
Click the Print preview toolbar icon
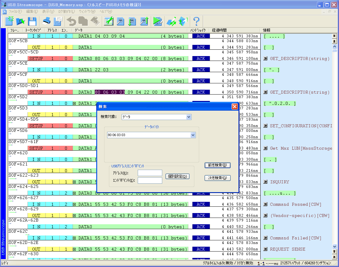point(58,21)
